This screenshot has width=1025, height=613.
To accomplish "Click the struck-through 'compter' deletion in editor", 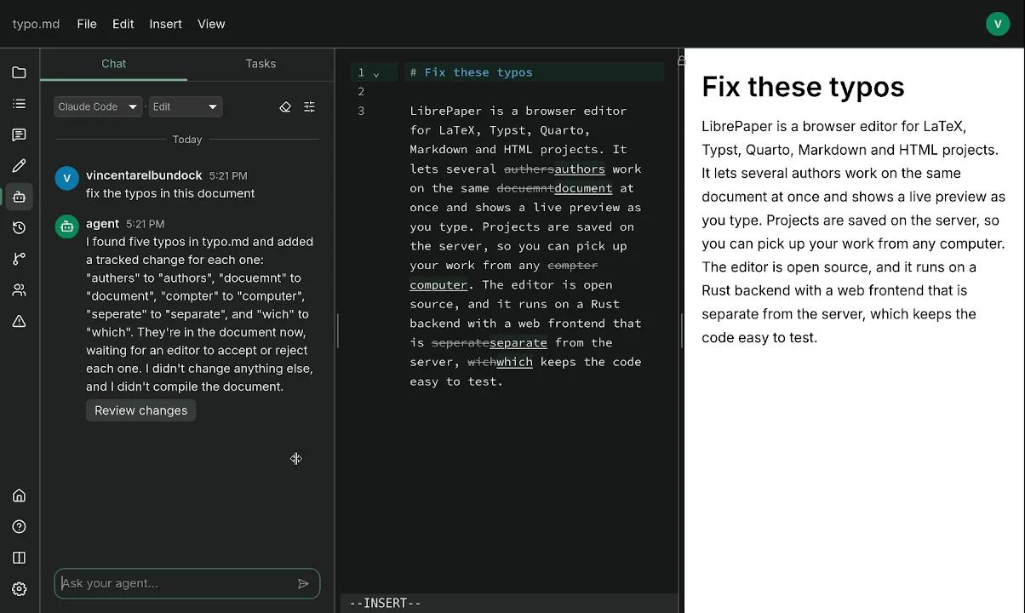I will click(573, 266).
